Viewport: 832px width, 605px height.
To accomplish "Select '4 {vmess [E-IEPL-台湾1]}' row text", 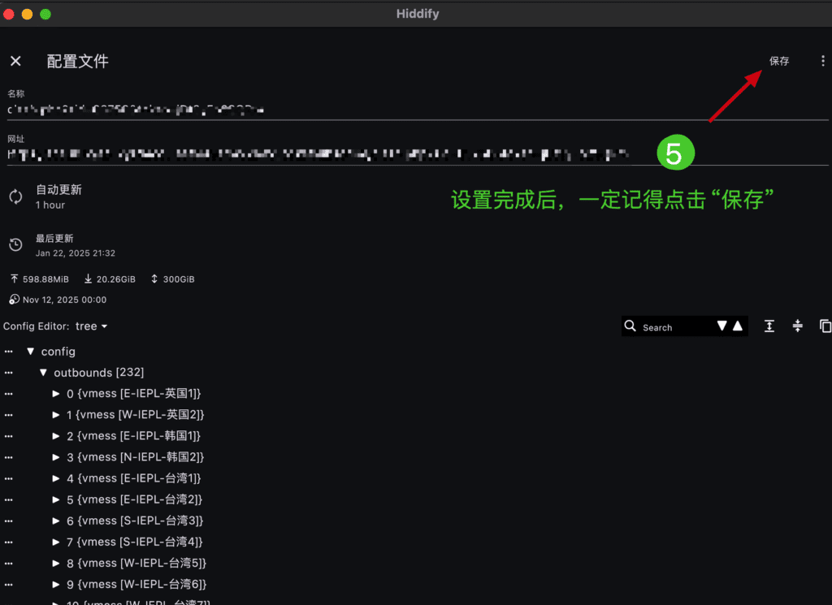I will coord(134,478).
